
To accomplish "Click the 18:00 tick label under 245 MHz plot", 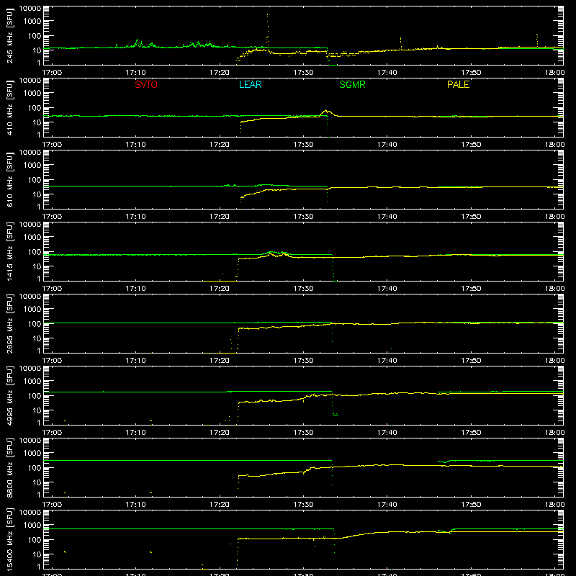I will [554, 73].
